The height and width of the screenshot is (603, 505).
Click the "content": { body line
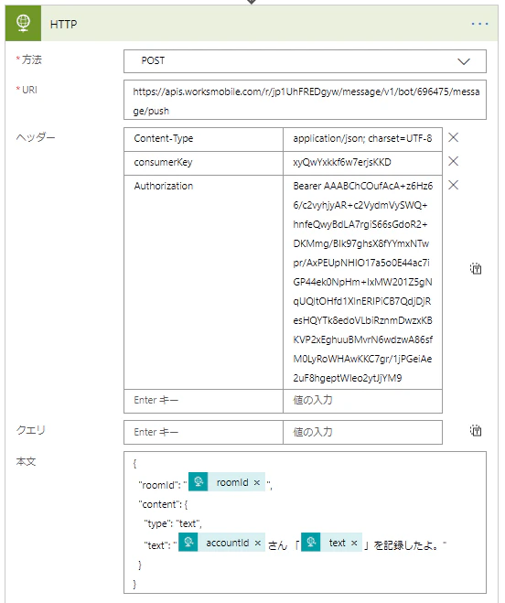tap(163, 504)
